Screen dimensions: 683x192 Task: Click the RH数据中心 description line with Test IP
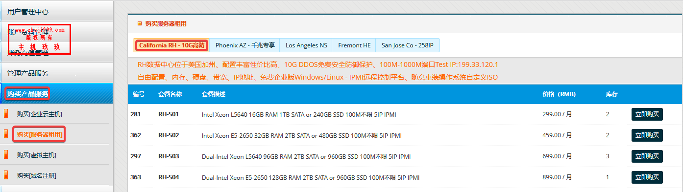coord(318,64)
